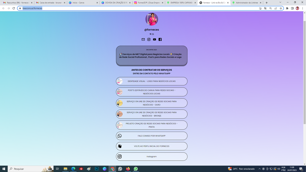The width and height of the screenshot is (306, 172).
Task: Open the Chrome three-dot menu
Action: coord(303,8)
